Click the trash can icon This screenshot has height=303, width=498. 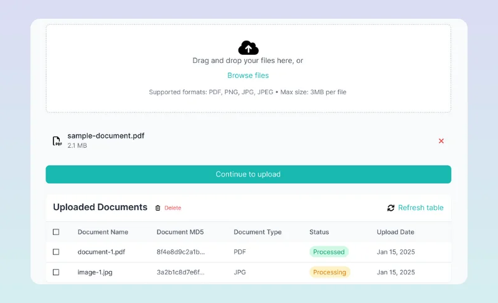[157, 208]
